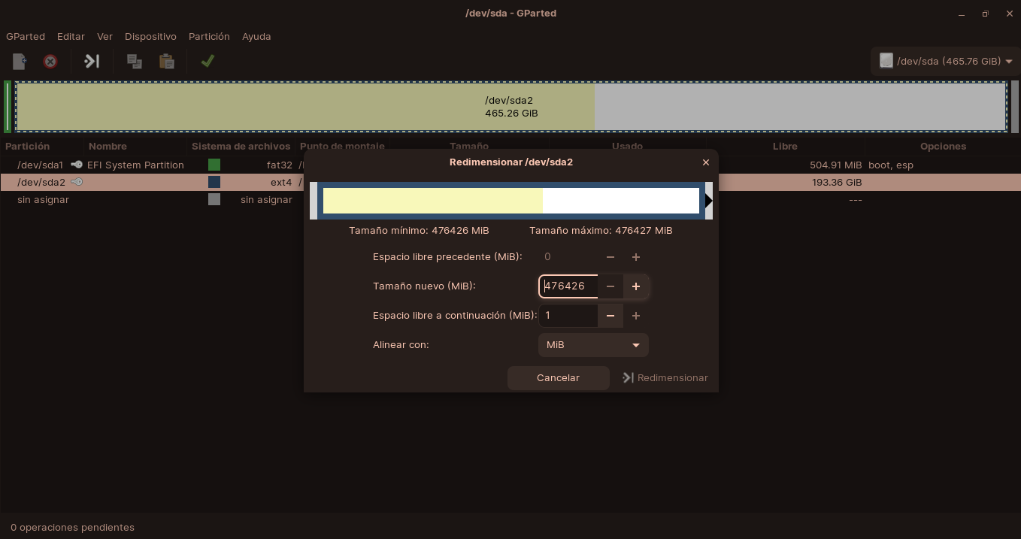This screenshot has width=1021, height=539.
Task: Click the Tamaño máximo: 476427 MiB label
Action: tap(601, 231)
